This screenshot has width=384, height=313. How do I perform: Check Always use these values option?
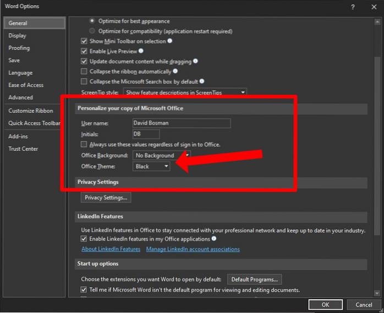84,144
